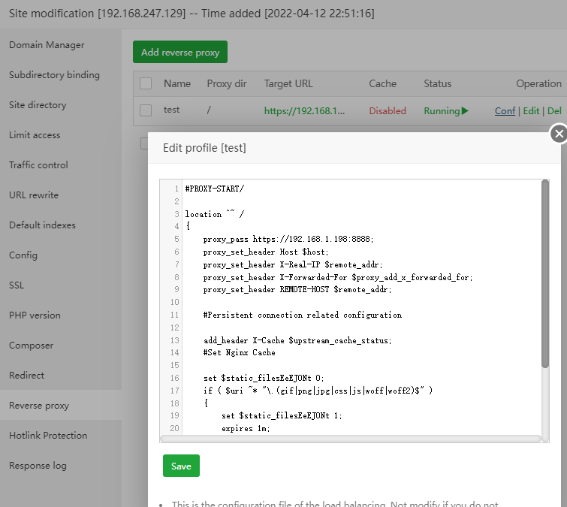Screen dimensions: 567x507
Task: Go to Subdirectory binding section
Action: [x=54, y=75]
